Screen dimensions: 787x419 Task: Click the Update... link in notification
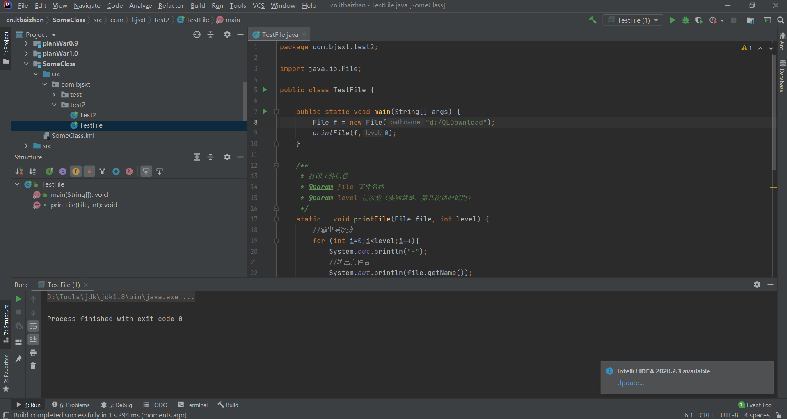click(630, 383)
